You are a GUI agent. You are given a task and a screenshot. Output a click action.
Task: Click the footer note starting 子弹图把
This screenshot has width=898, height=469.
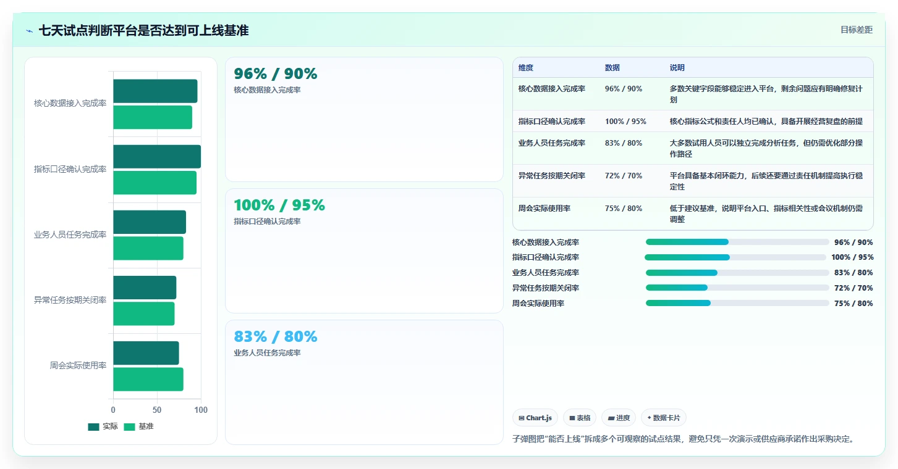tap(684, 439)
